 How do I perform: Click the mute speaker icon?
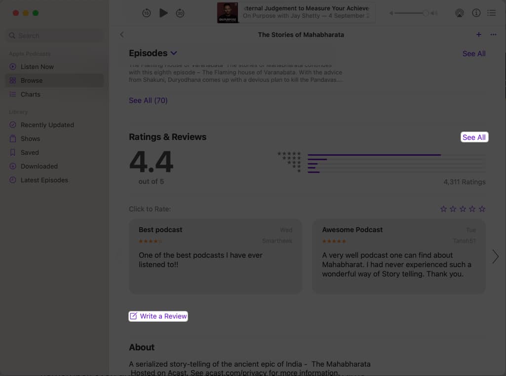point(391,13)
